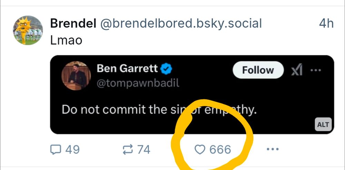This screenshot has width=345, height=170.
Task: Click Ben Garrett's profile picture
Action: point(76,76)
